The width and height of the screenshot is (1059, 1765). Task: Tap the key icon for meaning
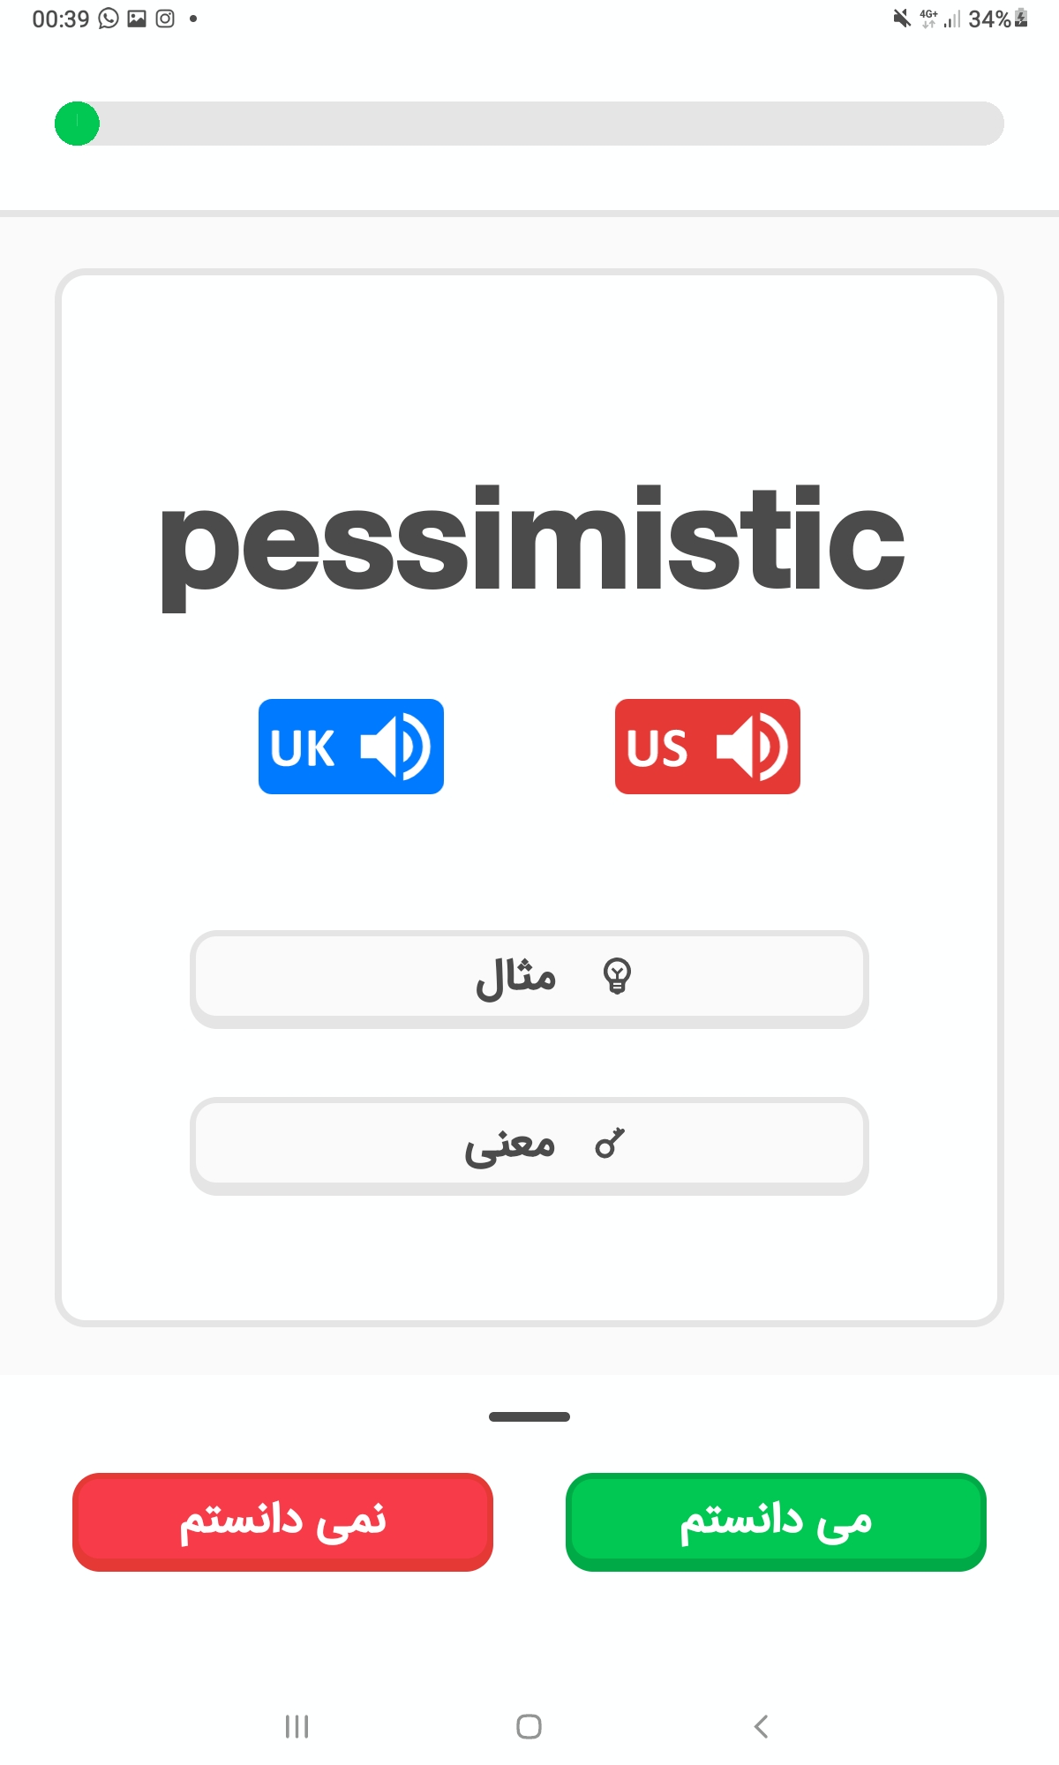click(x=610, y=1144)
